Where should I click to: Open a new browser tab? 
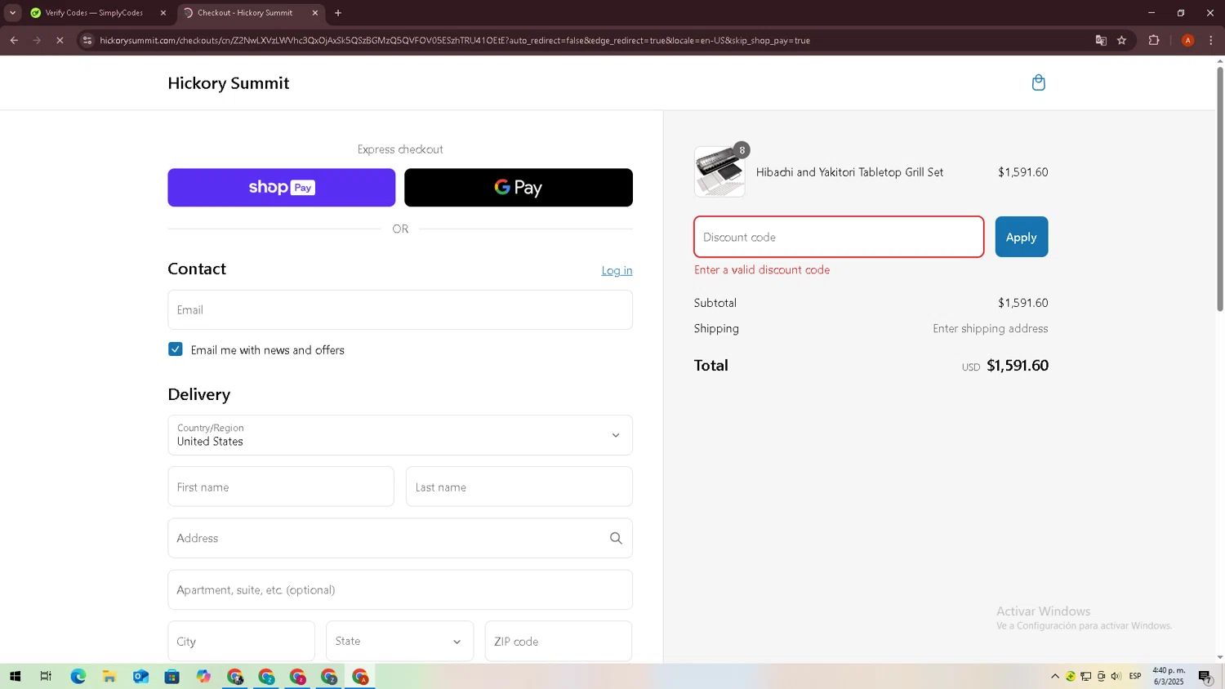(x=338, y=13)
